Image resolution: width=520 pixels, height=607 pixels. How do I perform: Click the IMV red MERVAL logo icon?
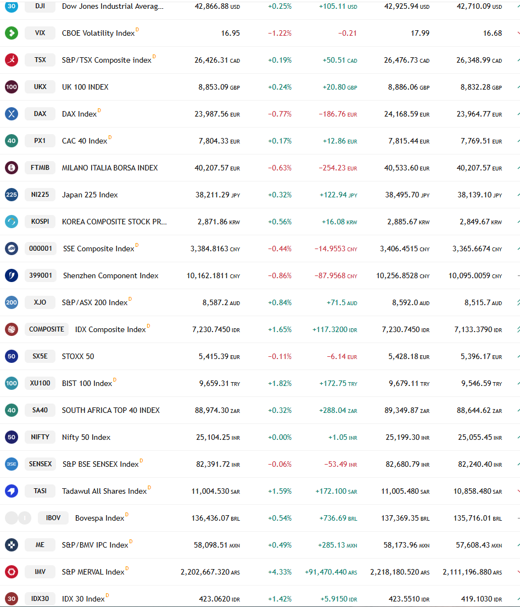12,572
